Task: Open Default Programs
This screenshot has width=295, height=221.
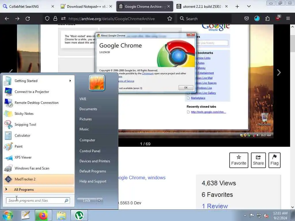Action: [x=92, y=171]
